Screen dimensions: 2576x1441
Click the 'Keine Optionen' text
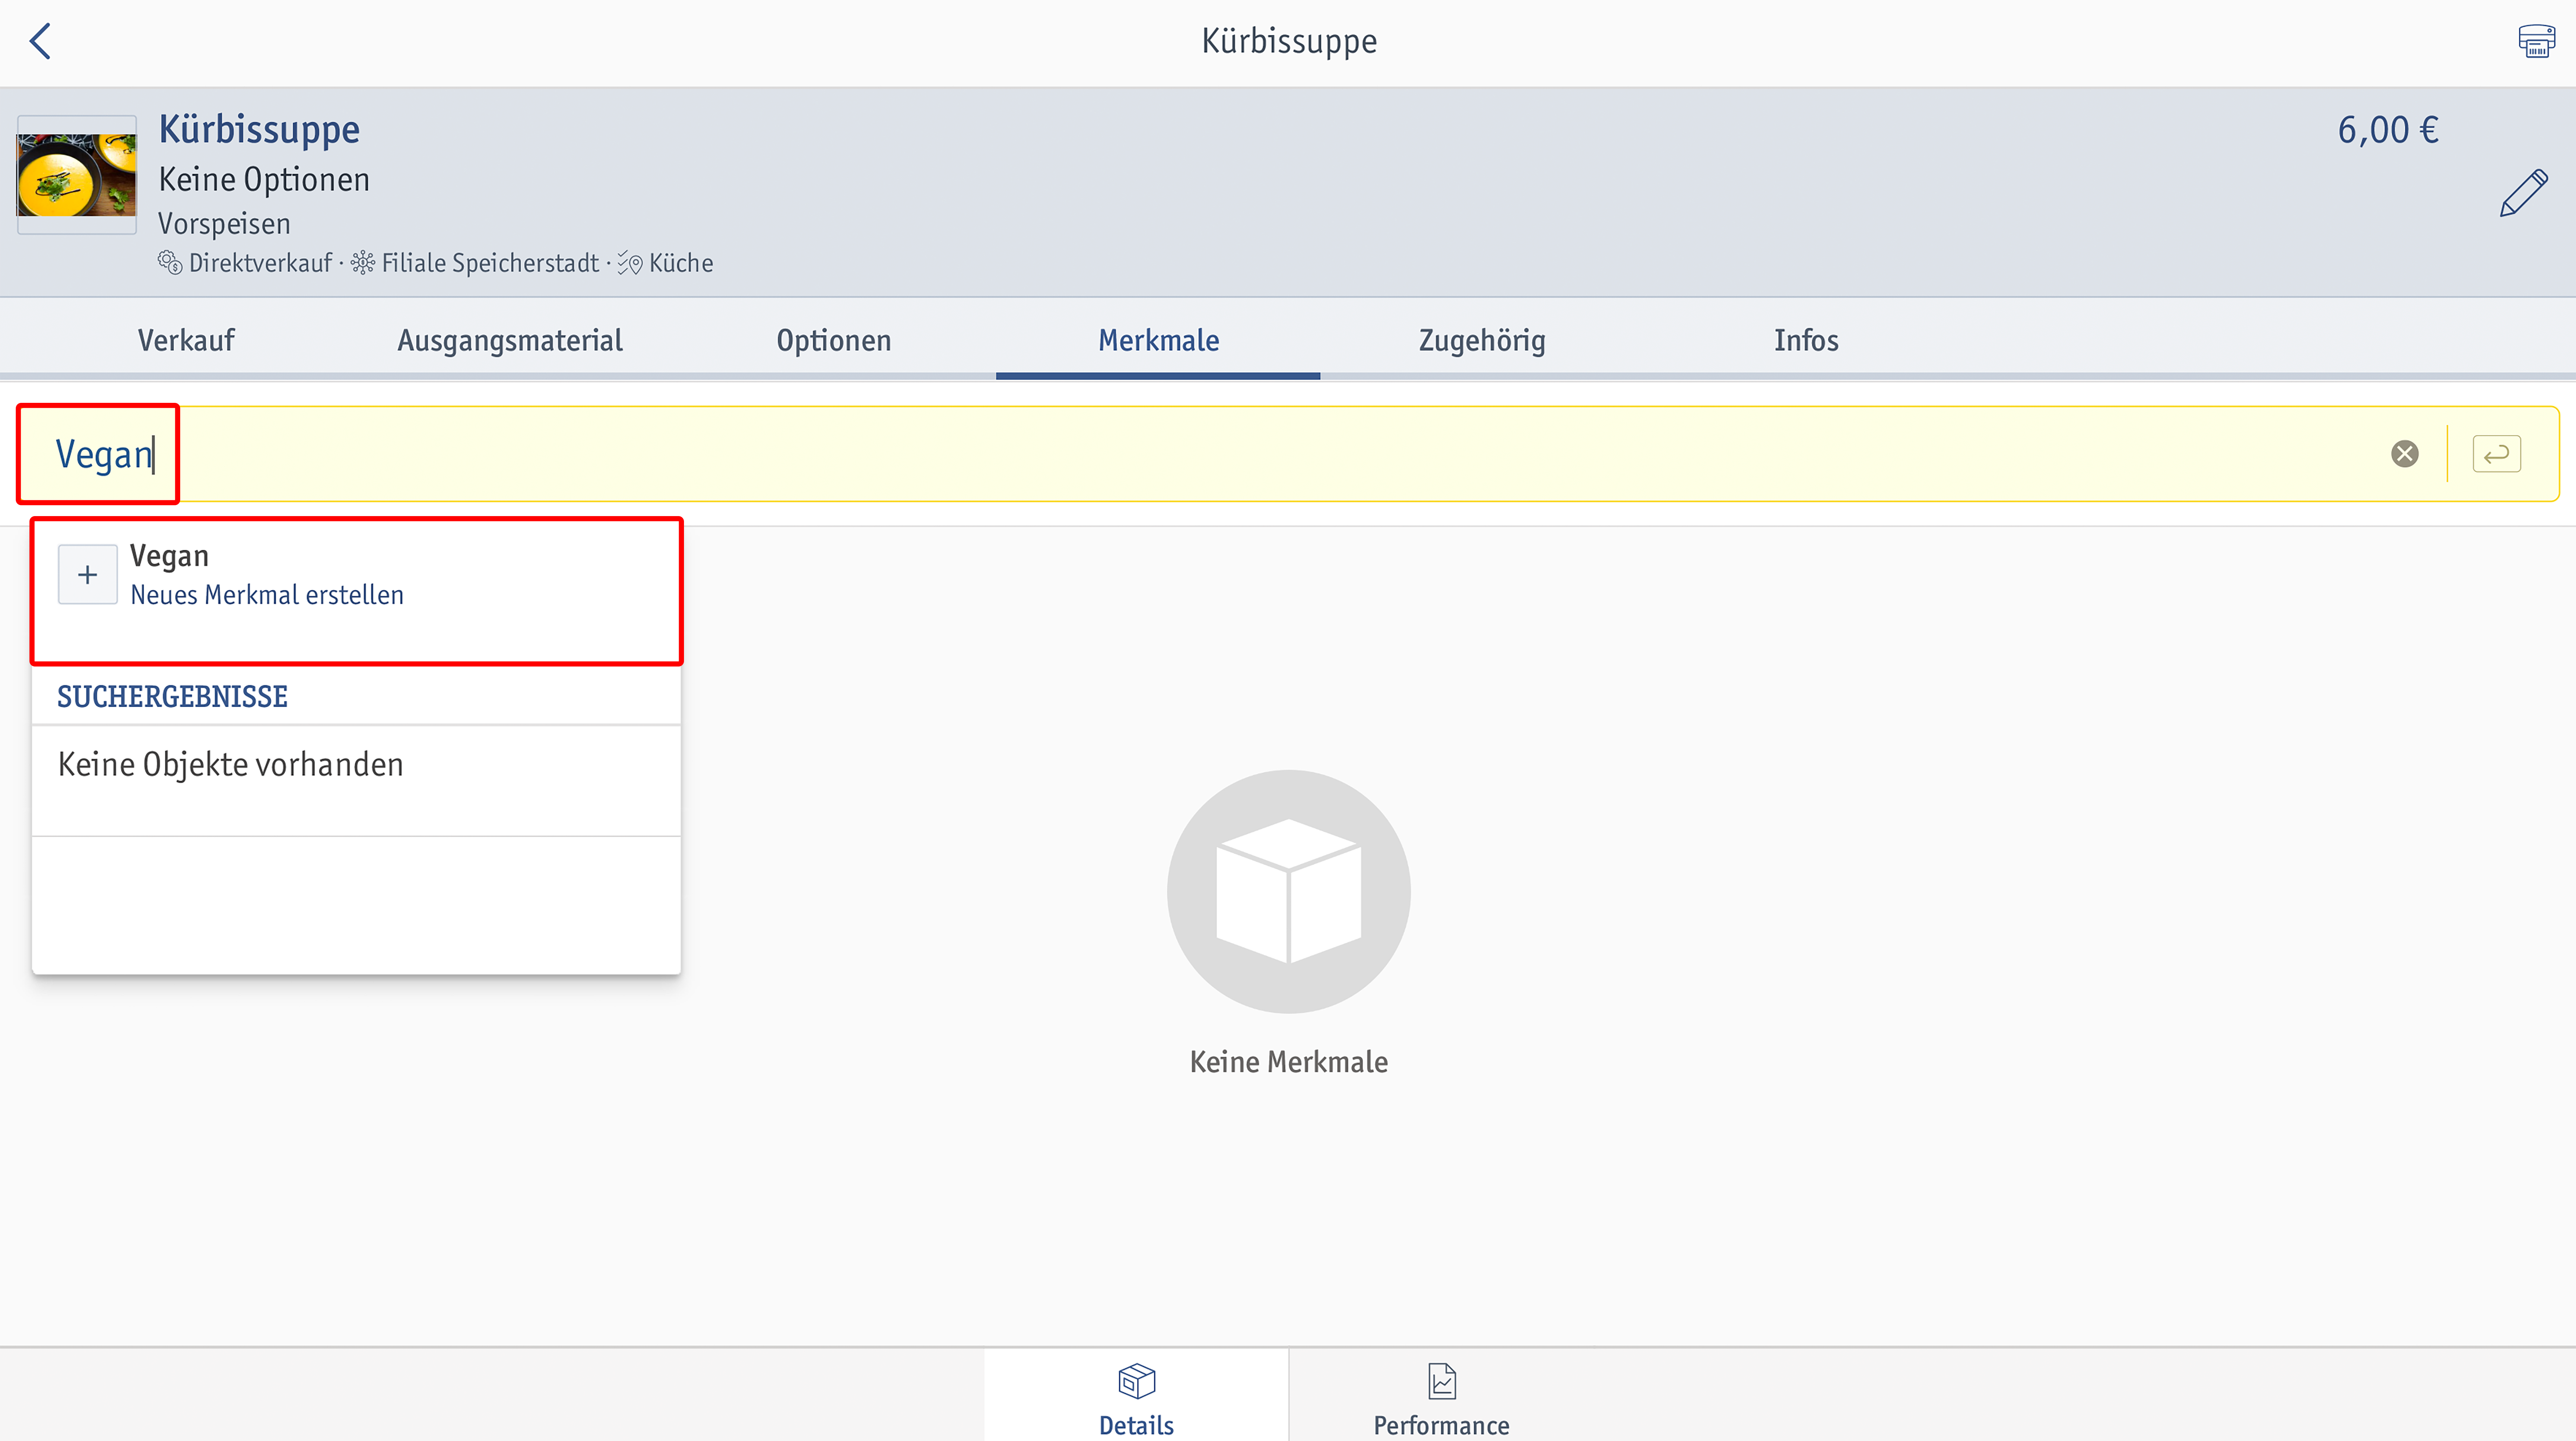[264, 180]
